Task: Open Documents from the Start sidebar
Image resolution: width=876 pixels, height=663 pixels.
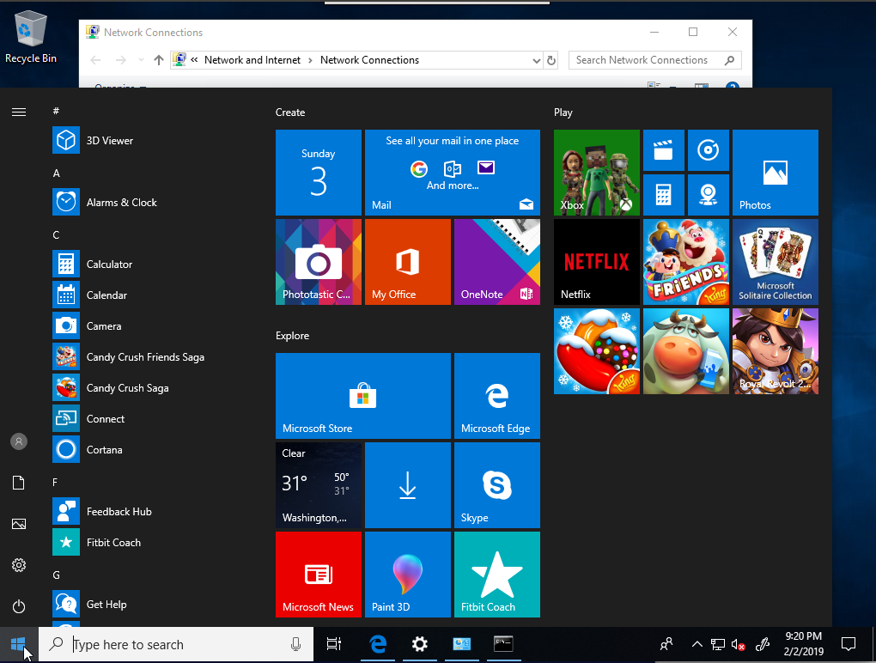Action: point(19,483)
